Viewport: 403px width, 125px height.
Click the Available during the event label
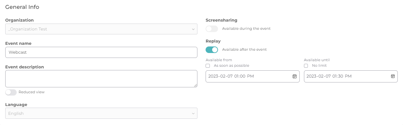[x=246, y=28]
